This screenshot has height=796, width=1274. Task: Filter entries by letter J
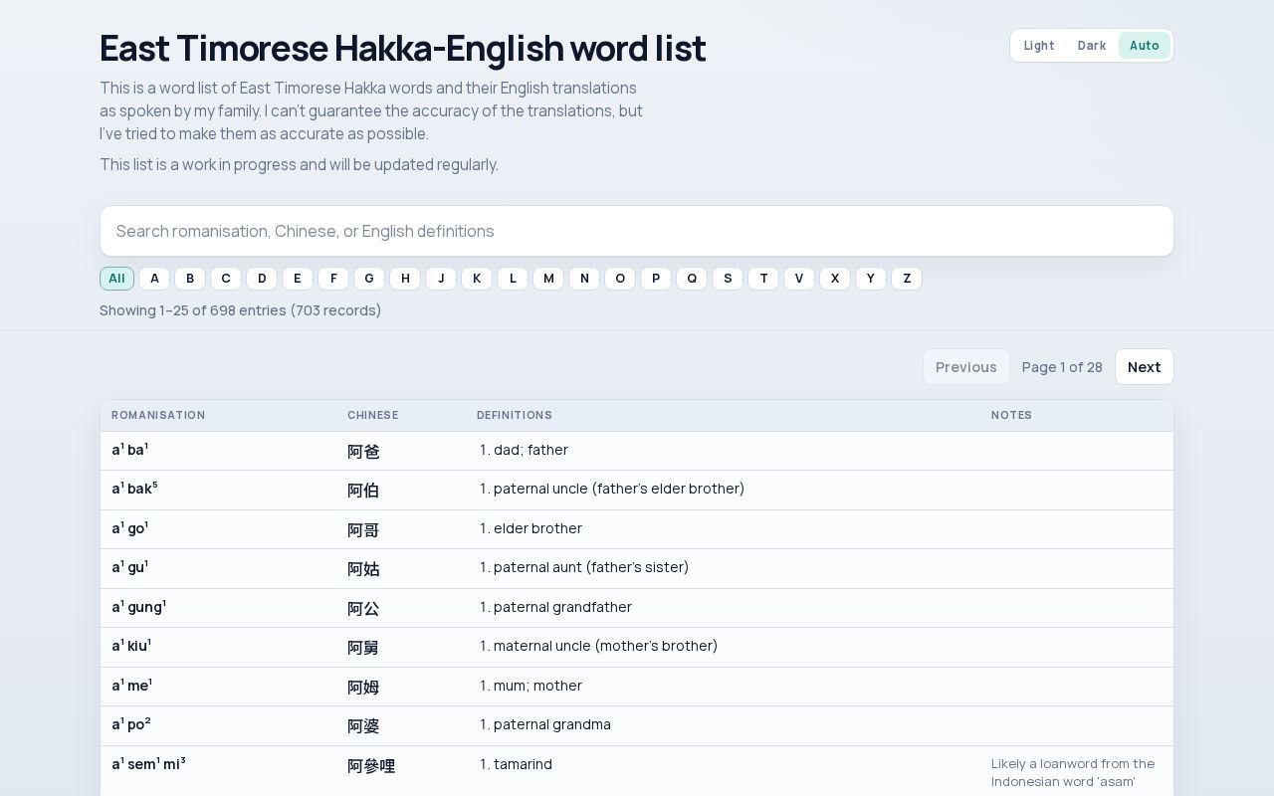441,279
